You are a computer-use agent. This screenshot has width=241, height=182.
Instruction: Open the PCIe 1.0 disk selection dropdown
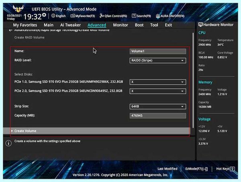point(158,82)
